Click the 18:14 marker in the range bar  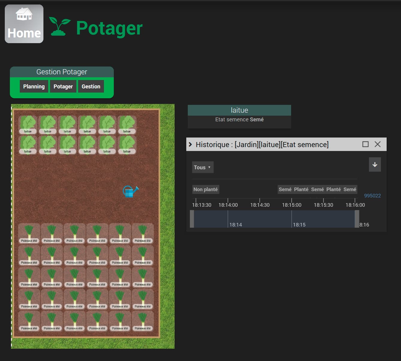click(x=236, y=225)
